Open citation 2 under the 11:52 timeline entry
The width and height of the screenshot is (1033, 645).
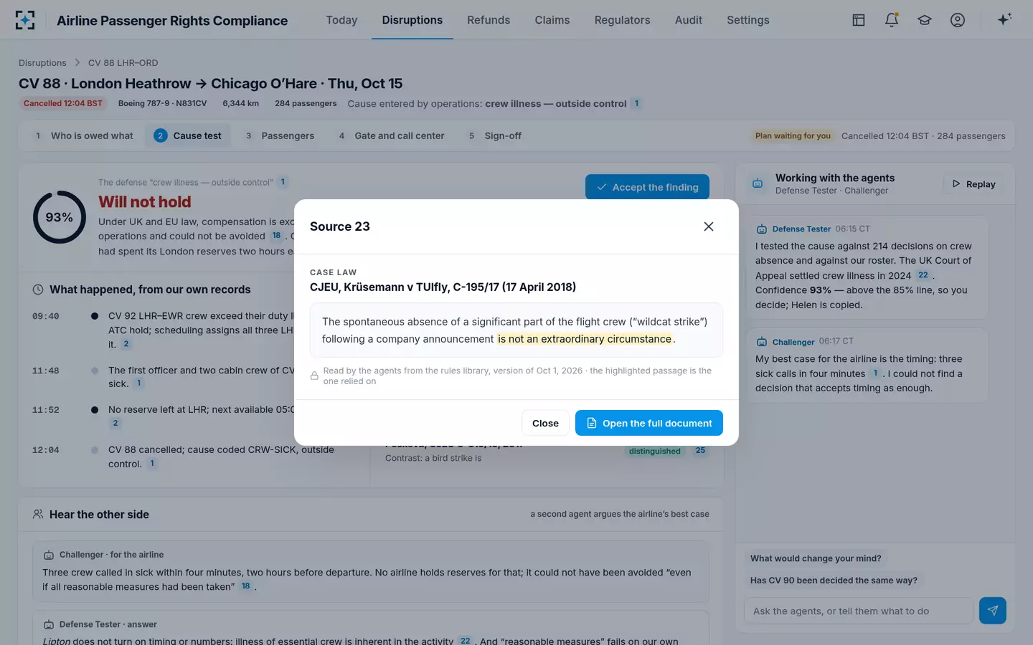115,424
